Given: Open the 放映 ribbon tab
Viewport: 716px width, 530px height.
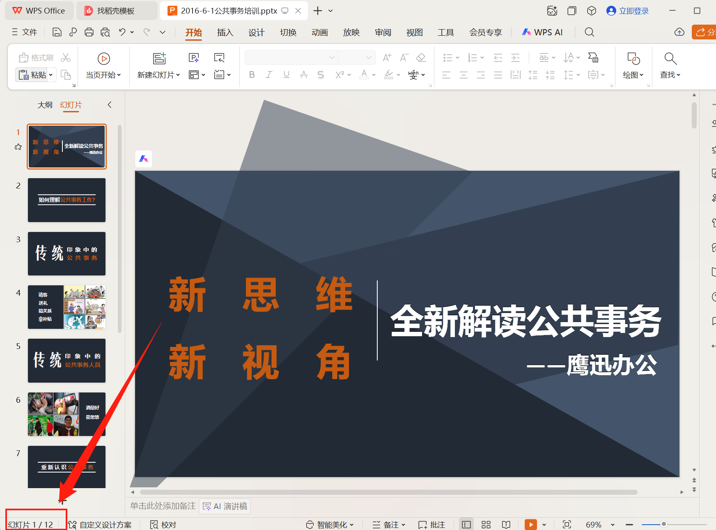Looking at the screenshot, I should pyautogui.click(x=351, y=32).
